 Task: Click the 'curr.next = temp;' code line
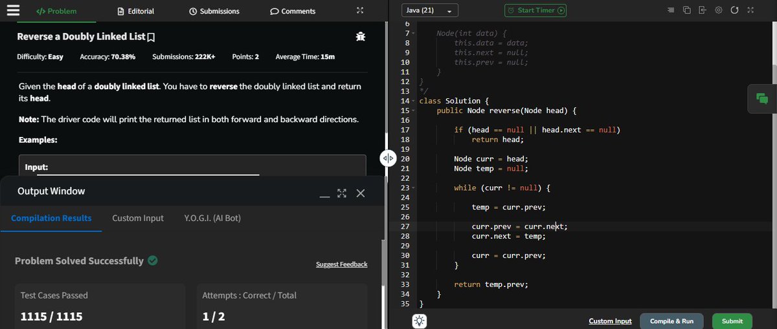click(x=509, y=237)
